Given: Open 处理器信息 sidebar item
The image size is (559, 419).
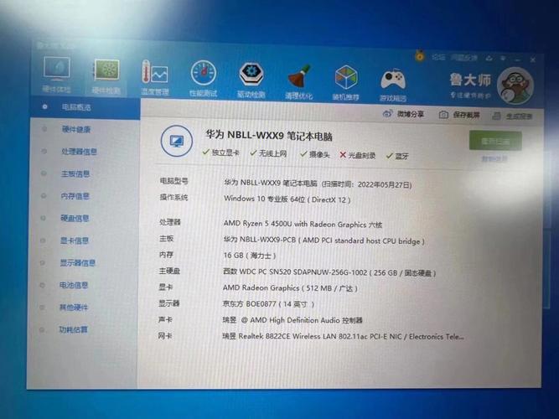Looking at the screenshot, I should tap(79, 152).
